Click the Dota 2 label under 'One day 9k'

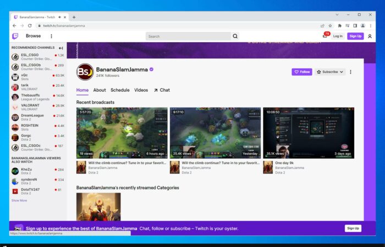click(x=280, y=173)
